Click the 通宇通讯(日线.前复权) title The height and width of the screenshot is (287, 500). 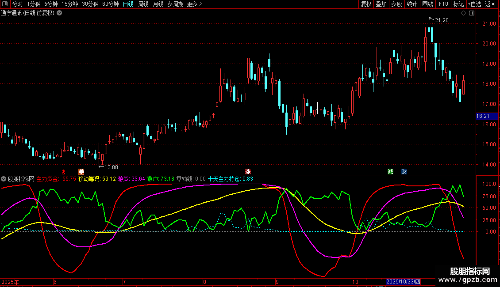tap(28, 13)
